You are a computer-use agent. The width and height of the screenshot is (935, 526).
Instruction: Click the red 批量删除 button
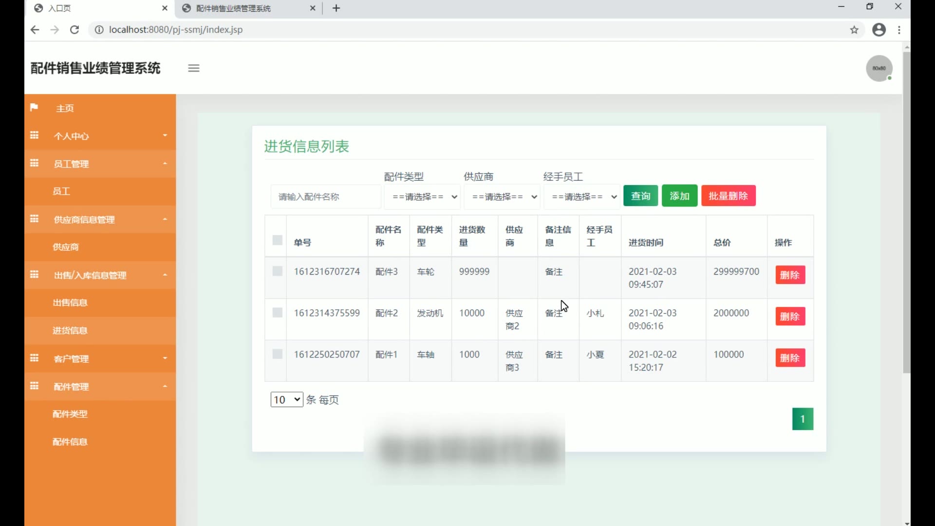pyautogui.click(x=728, y=196)
